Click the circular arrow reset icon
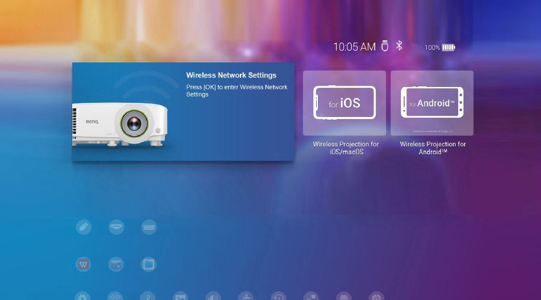Image resolution: width=541 pixels, height=300 pixels. pos(279,296)
